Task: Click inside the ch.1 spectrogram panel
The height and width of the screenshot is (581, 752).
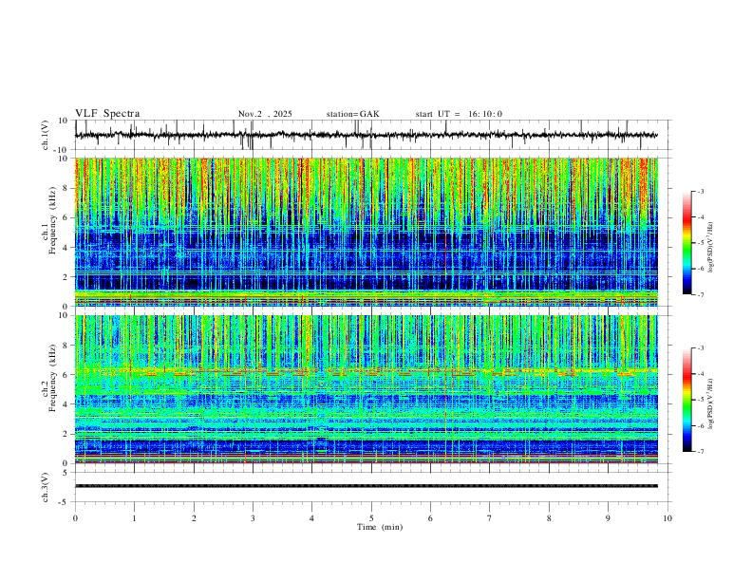Action: coord(367,232)
